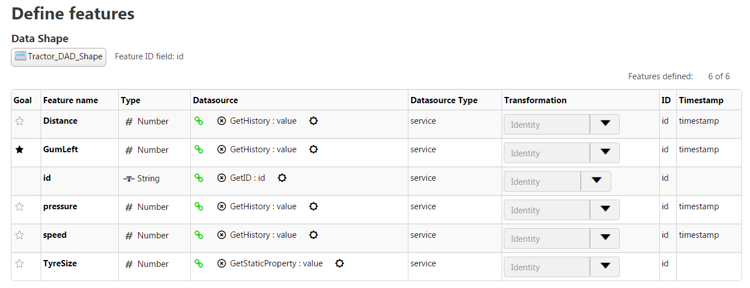Click the link icon in the TyreSize row
Viewport: 750px width, 288px height.
coord(199,263)
